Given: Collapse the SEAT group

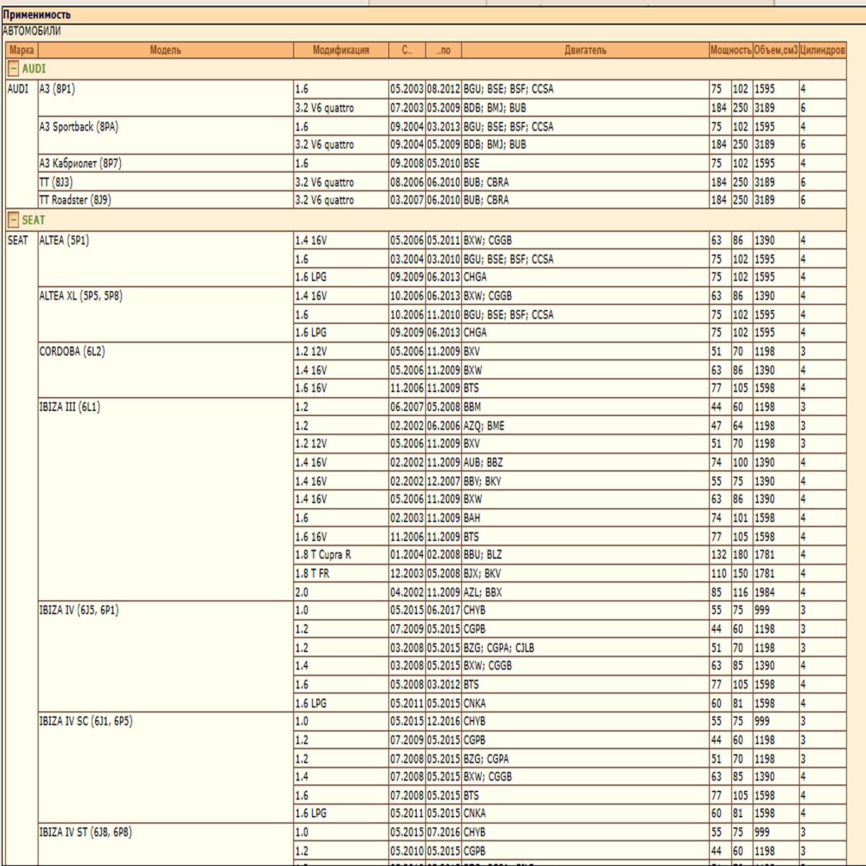Looking at the screenshot, I should [x=14, y=220].
